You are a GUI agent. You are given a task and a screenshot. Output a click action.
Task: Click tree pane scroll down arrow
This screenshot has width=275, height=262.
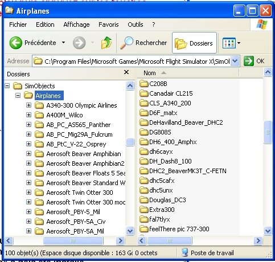click(x=130, y=231)
